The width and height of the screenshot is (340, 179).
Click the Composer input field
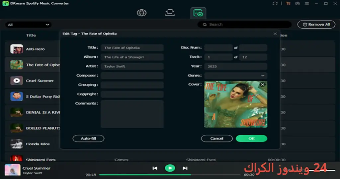pos(132,76)
